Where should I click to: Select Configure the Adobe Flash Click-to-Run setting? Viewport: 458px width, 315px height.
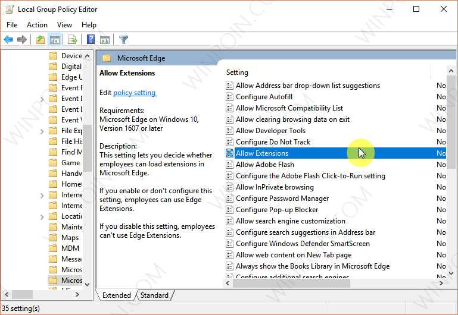tap(336, 176)
